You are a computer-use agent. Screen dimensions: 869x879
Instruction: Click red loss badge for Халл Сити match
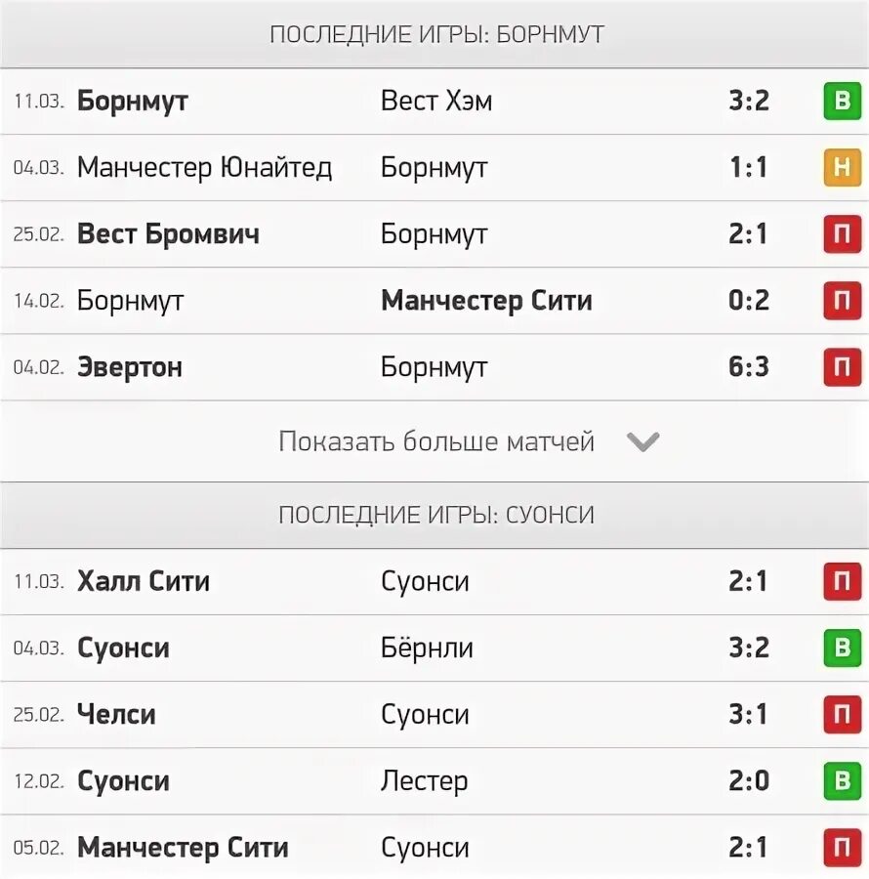pos(842,581)
